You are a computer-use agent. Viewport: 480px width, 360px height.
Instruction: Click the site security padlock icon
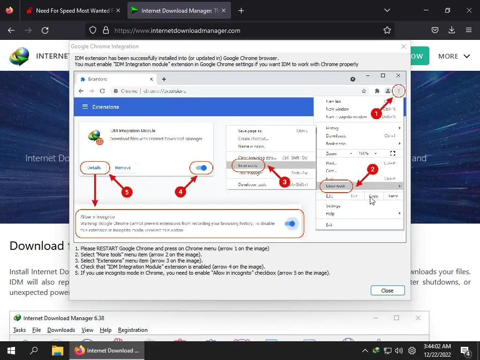coord(106,30)
